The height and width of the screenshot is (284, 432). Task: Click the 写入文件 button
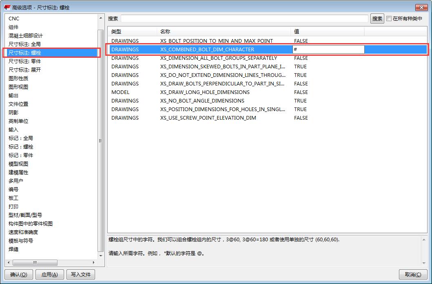click(x=81, y=275)
